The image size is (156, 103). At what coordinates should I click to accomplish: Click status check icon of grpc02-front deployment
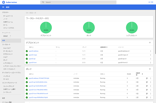click(27, 62)
